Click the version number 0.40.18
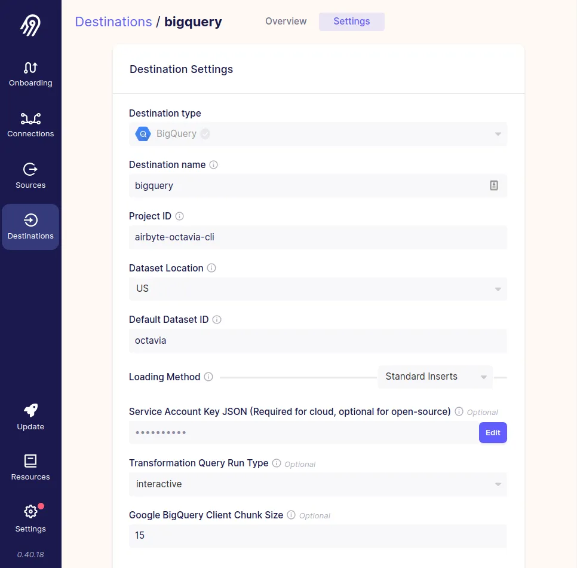The width and height of the screenshot is (577, 568). pos(30,554)
